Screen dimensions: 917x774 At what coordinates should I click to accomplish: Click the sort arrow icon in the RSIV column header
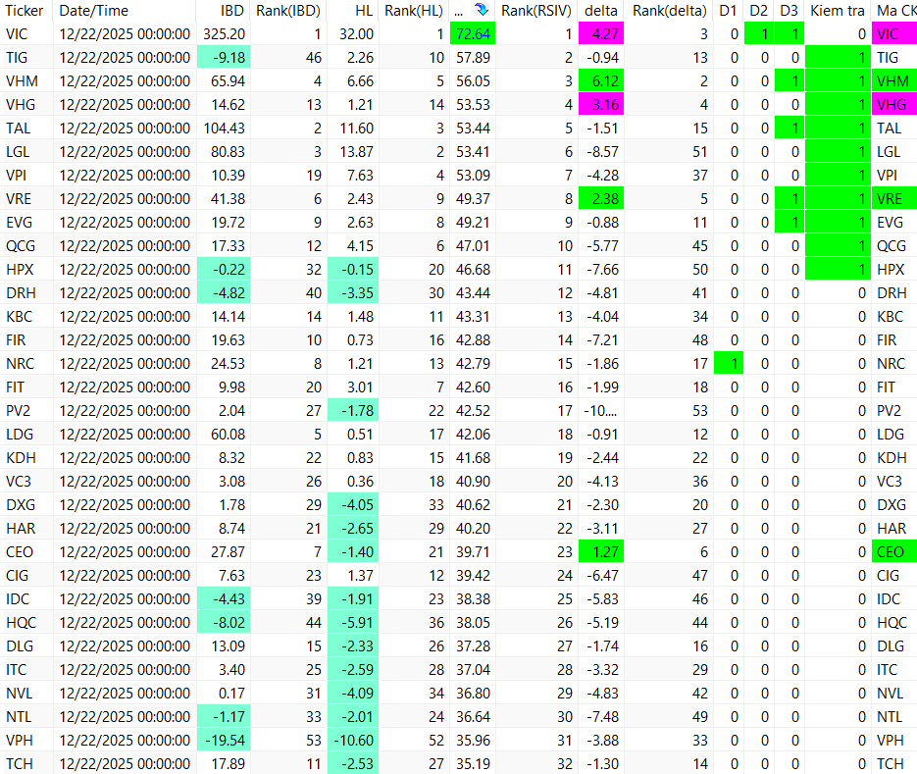pyautogui.click(x=482, y=10)
